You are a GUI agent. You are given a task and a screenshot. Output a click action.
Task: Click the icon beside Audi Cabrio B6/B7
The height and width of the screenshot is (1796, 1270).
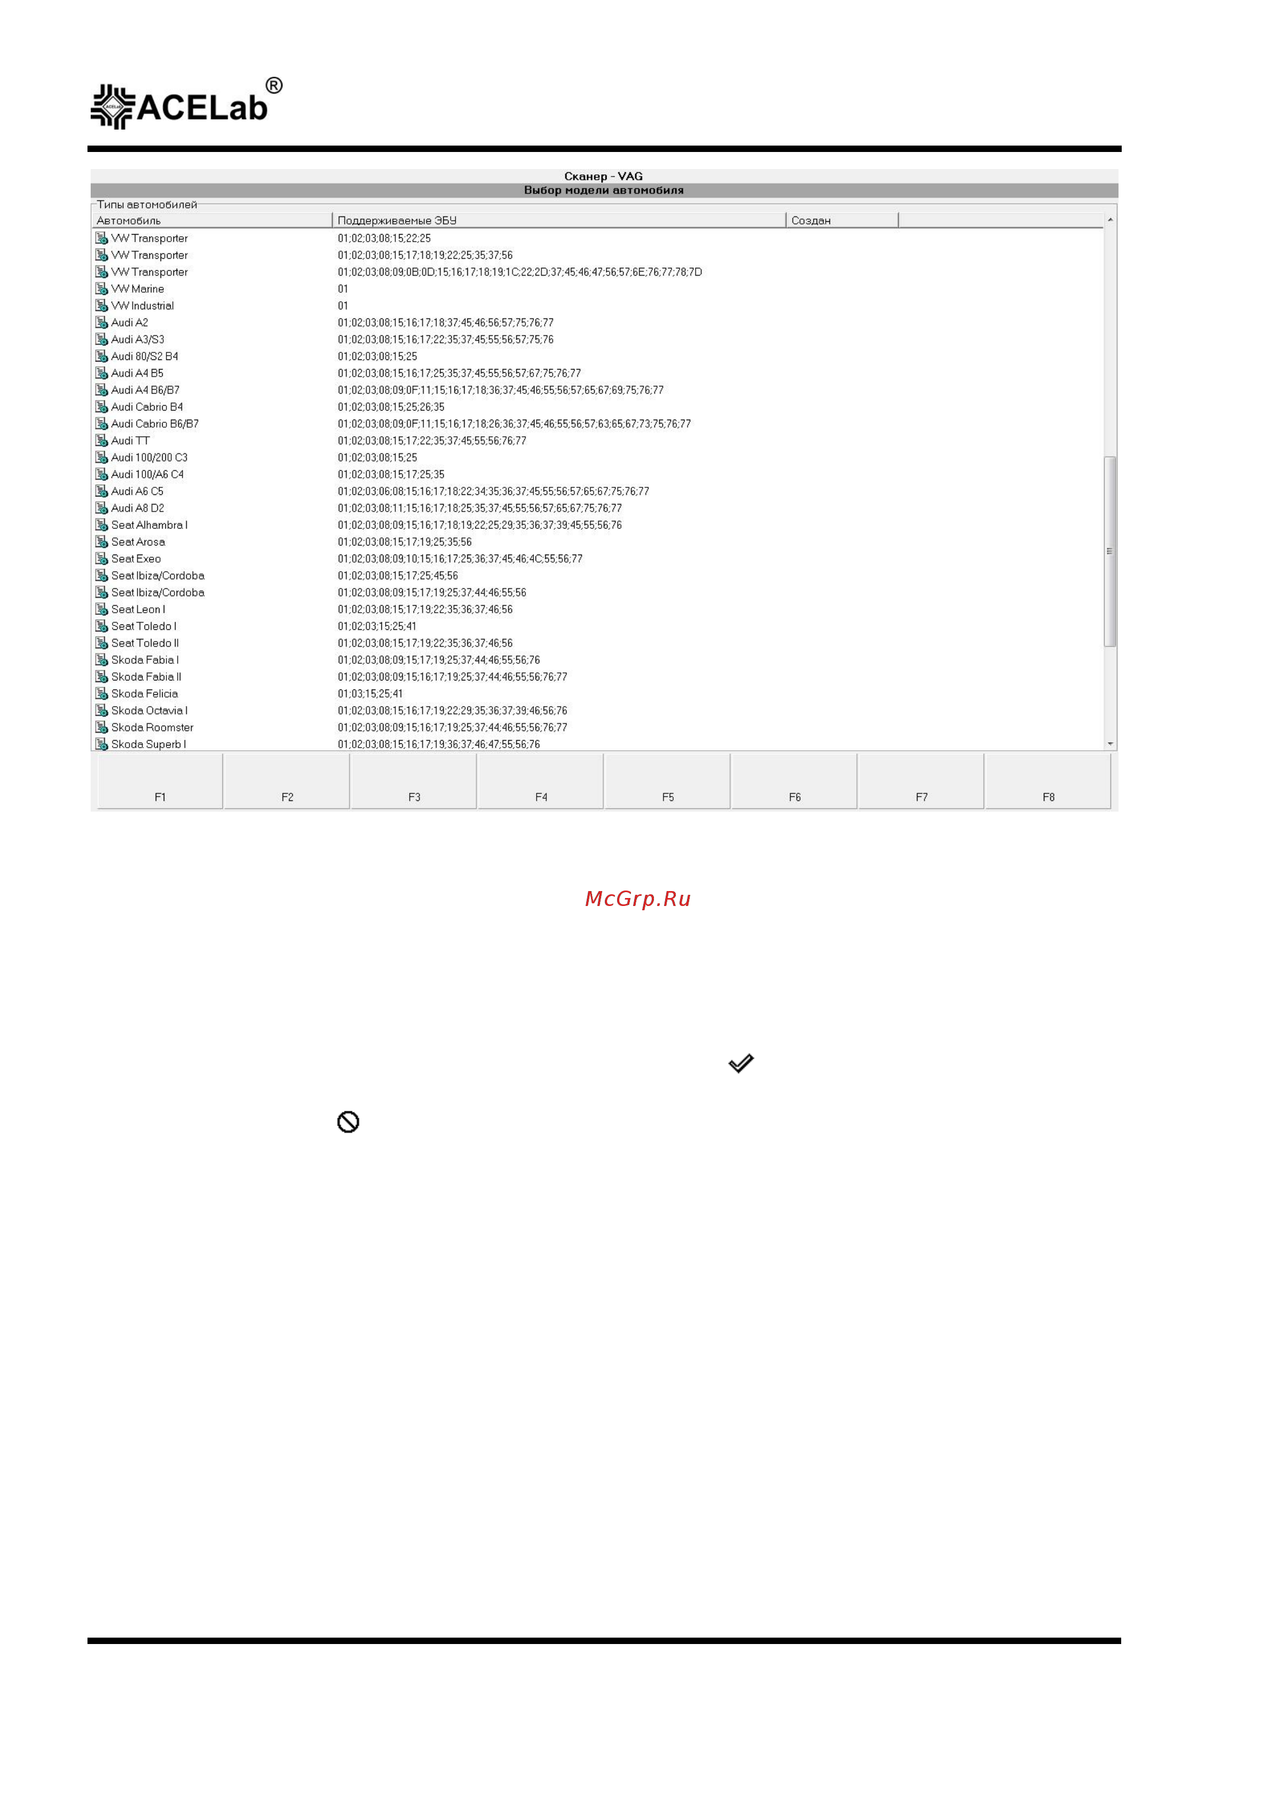click(102, 424)
